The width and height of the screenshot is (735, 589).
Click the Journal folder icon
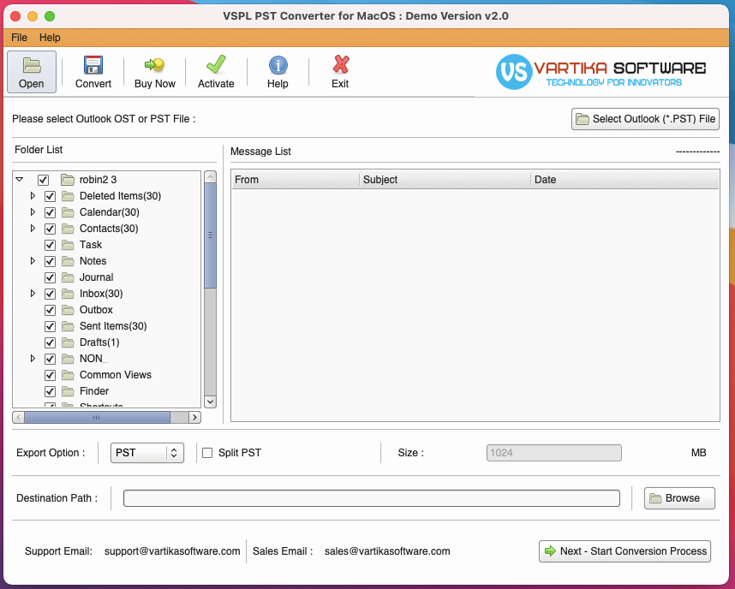tap(68, 277)
